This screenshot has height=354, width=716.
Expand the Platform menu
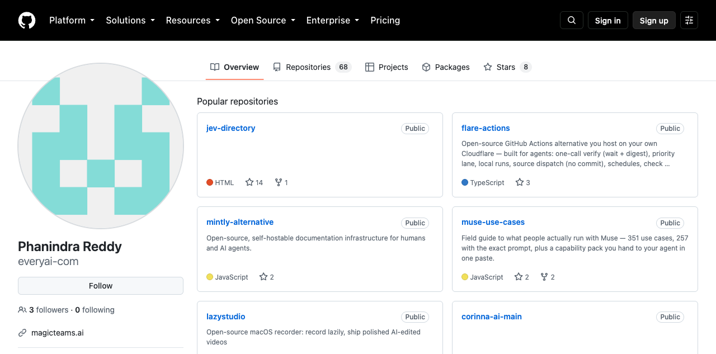pyautogui.click(x=72, y=20)
